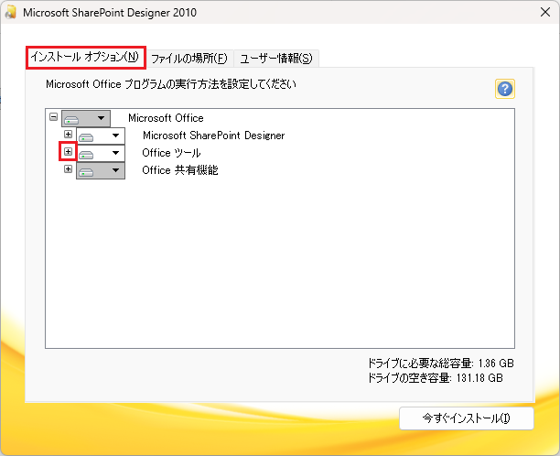560x456 pixels.
Task: Select the Microsoft Office tree label
Action: point(166,118)
